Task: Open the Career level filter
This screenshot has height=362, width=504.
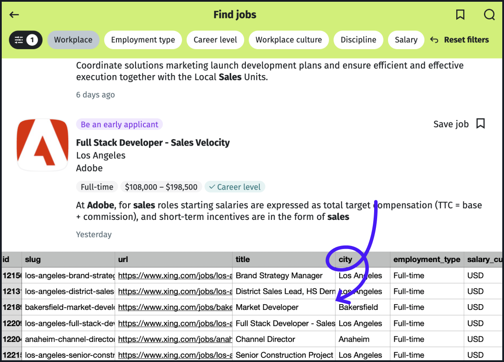Action: click(x=215, y=40)
